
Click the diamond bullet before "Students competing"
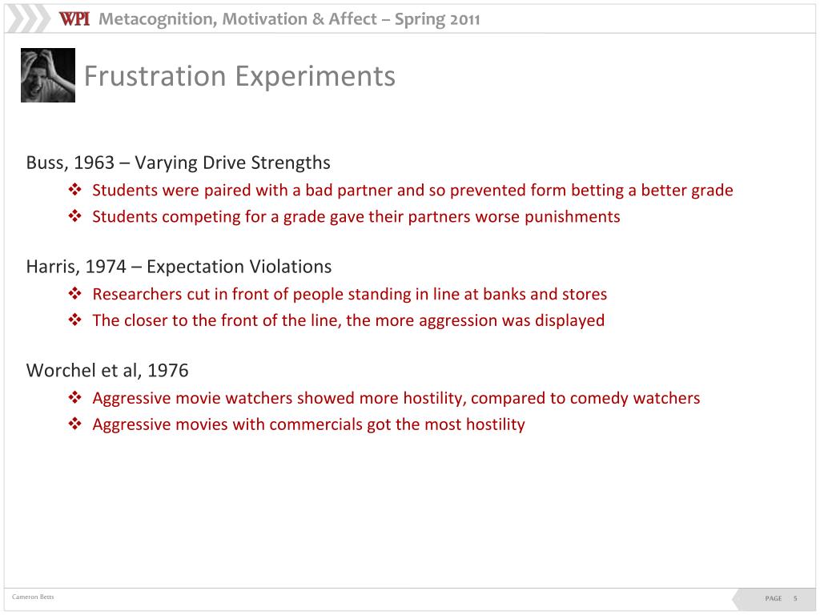point(75,216)
